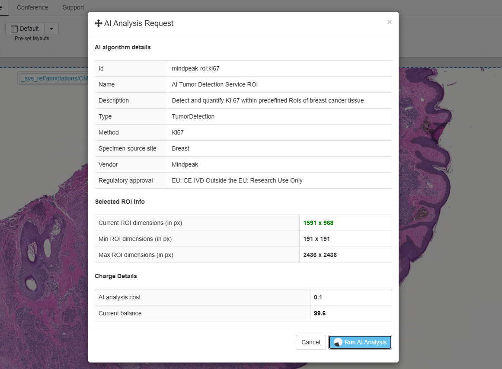Click the Min ROI value 191 x 191
The image size is (502, 369).
point(317,239)
